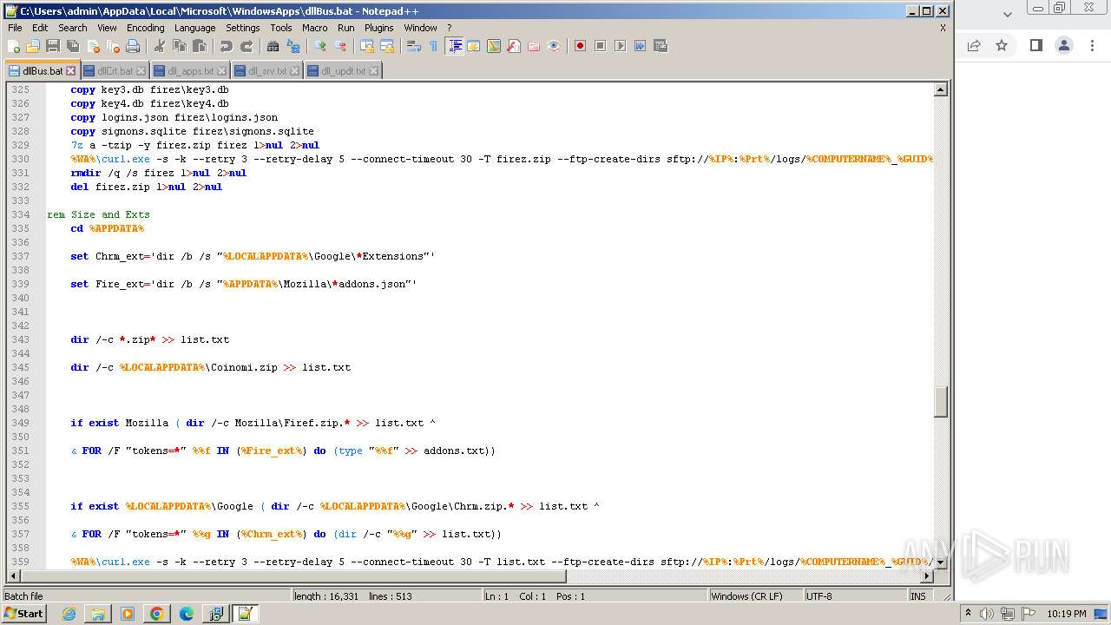The height and width of the screenshot is (625, 1111).
Task: Open Internet Explorer from taskbar
Action: (x=69, y=614)
